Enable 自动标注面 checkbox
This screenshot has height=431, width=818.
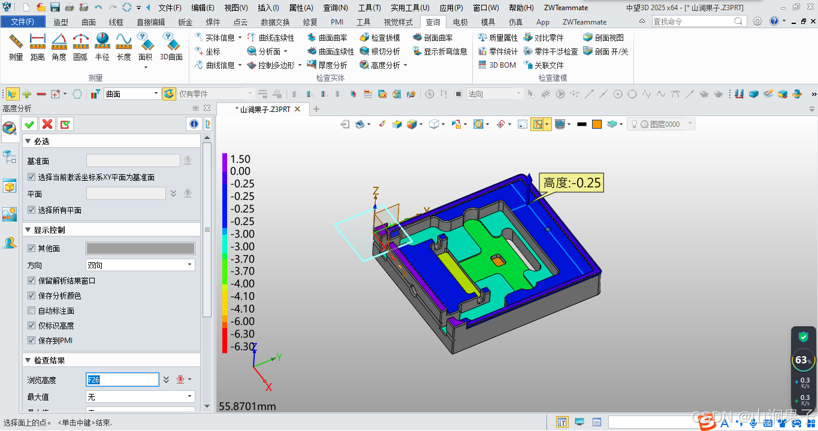click(32, 311)
